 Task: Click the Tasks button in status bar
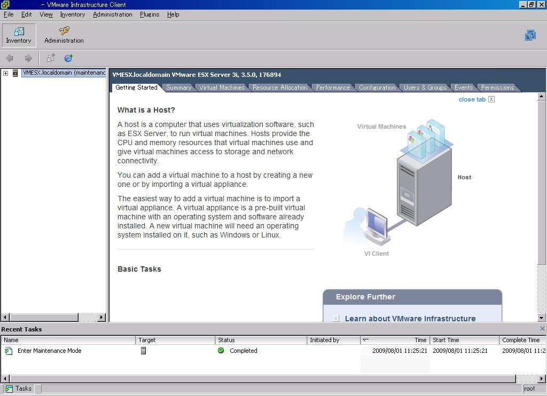19,389
